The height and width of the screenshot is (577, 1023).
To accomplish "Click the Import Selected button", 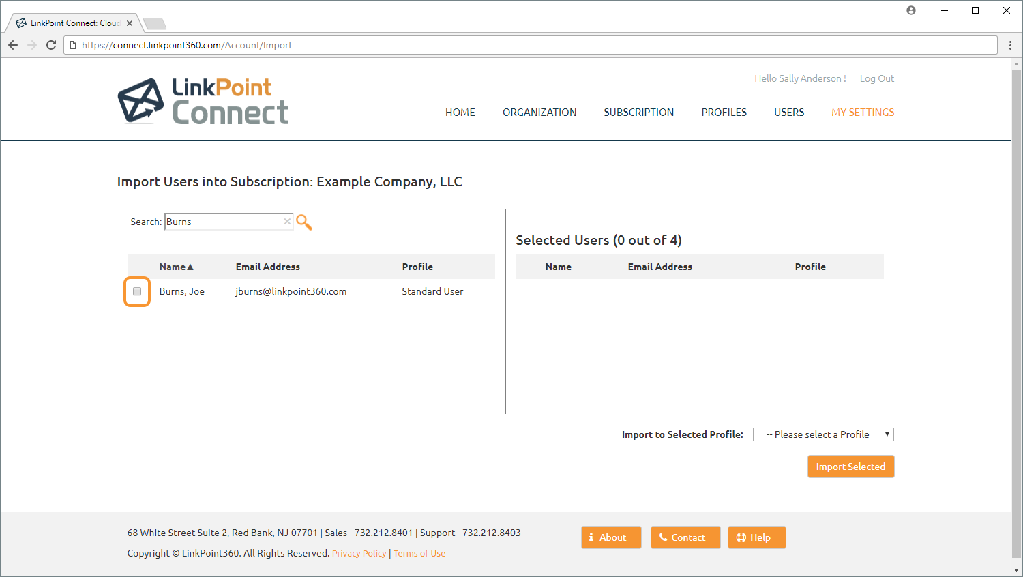I will click(851, 467).
